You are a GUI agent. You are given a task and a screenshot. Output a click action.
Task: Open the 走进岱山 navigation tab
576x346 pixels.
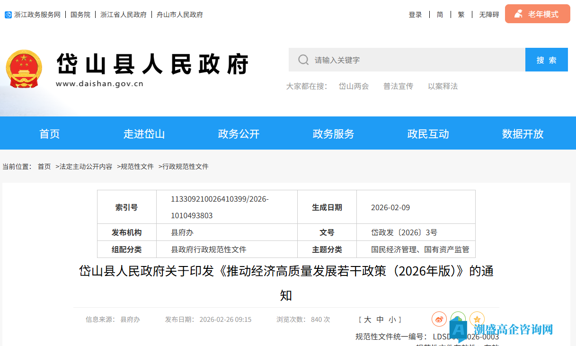pos(144,134)
